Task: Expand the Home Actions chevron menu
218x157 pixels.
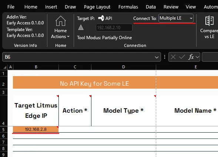Action: click(68, 37)
